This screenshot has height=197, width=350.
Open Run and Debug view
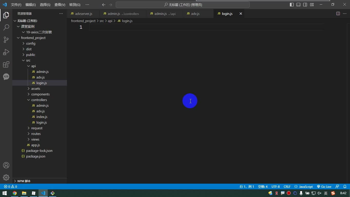point(6,52)
